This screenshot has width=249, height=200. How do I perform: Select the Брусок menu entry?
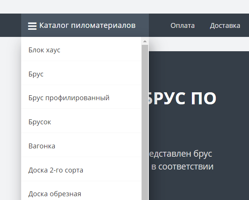click(40, 122)
